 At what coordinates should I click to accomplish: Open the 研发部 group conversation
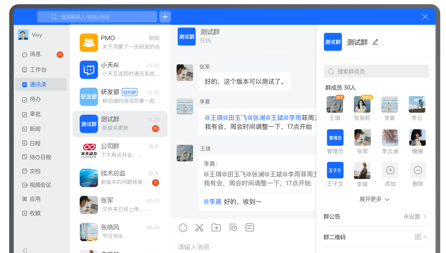tap(120, 97)
